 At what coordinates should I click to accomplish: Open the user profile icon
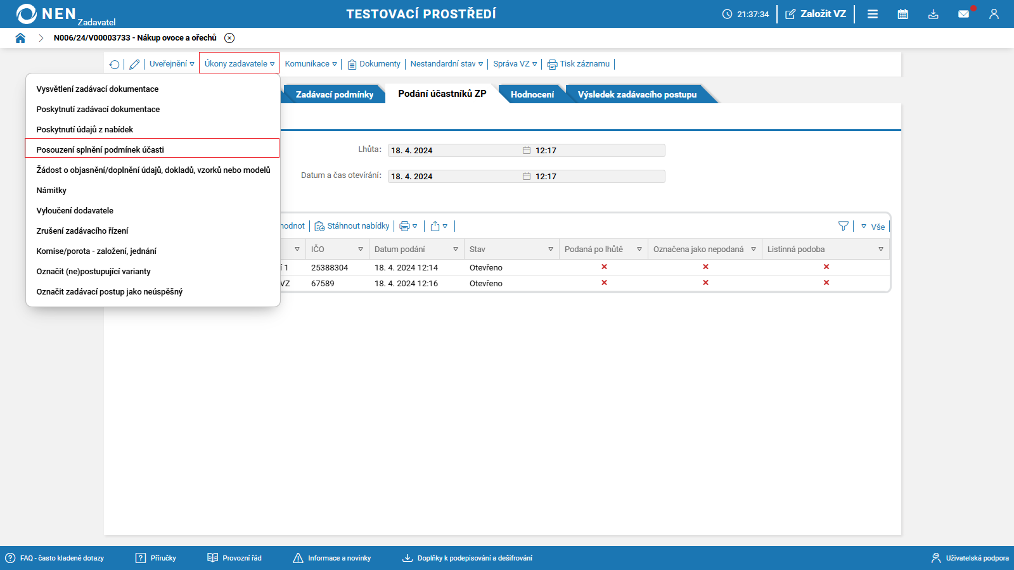click(x=994, y=14)
